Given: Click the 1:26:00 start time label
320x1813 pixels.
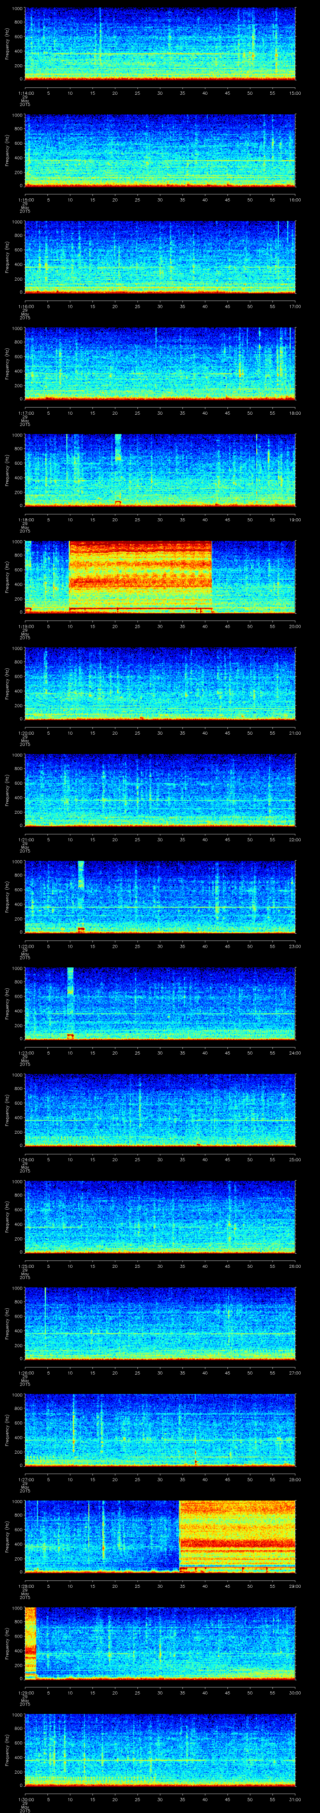Looking at the screenshot, I should point(26,1372).
